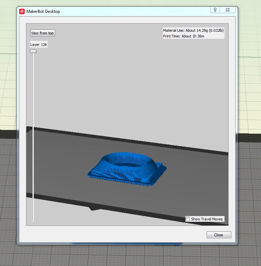Image resolution: width=261 pixels, height=266 pixels.
Task: Click the Print Time estimate text
Action: pos(183,36)
